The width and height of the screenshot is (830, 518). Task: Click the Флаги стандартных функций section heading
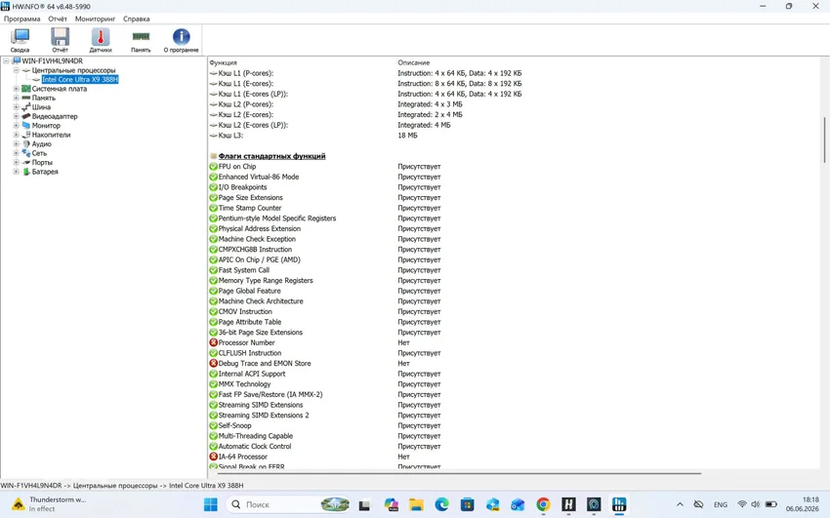coord(271,156)
